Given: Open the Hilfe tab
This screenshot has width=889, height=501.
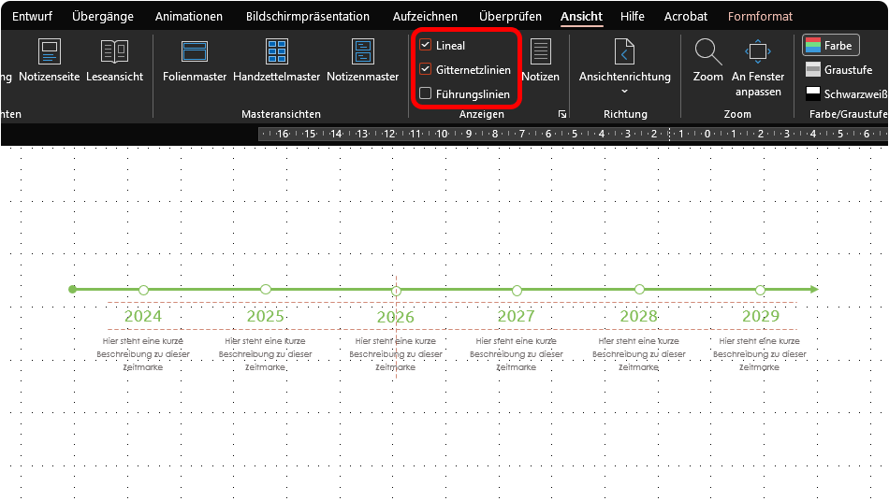Looking at the screenshot, I should click(633, 17).
